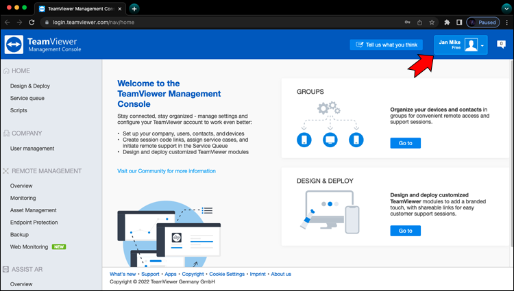Open browser extensions puzzle icon

pos(447,23)
